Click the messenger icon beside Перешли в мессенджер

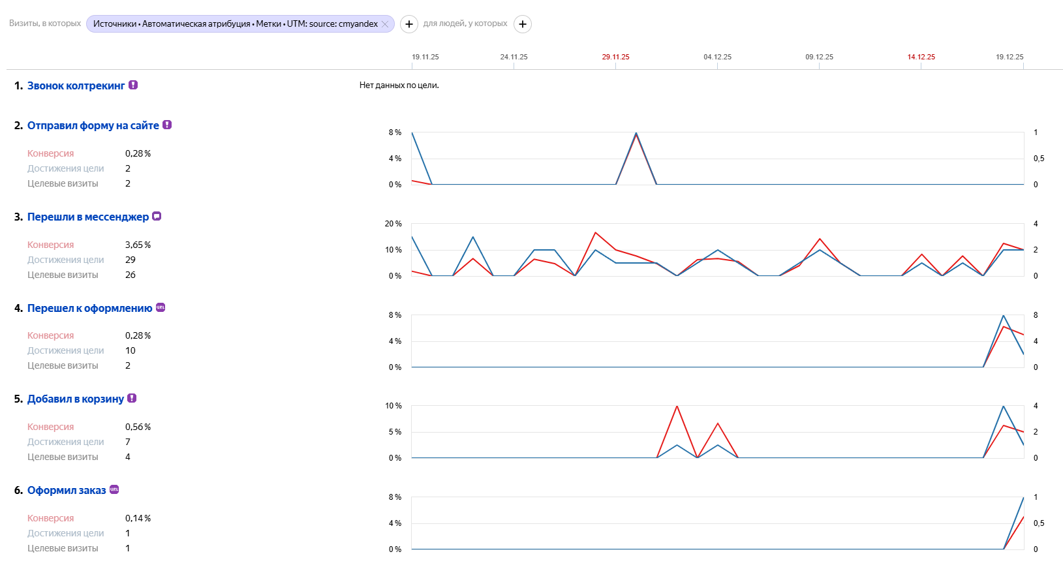[x=157, y=216]
